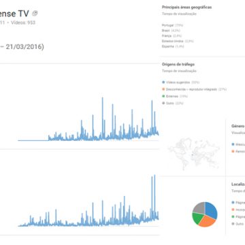The width and height of the screenshot is (245, 245).
Task: Select the green 'Externas' legend dot
Action: point(163,96)
